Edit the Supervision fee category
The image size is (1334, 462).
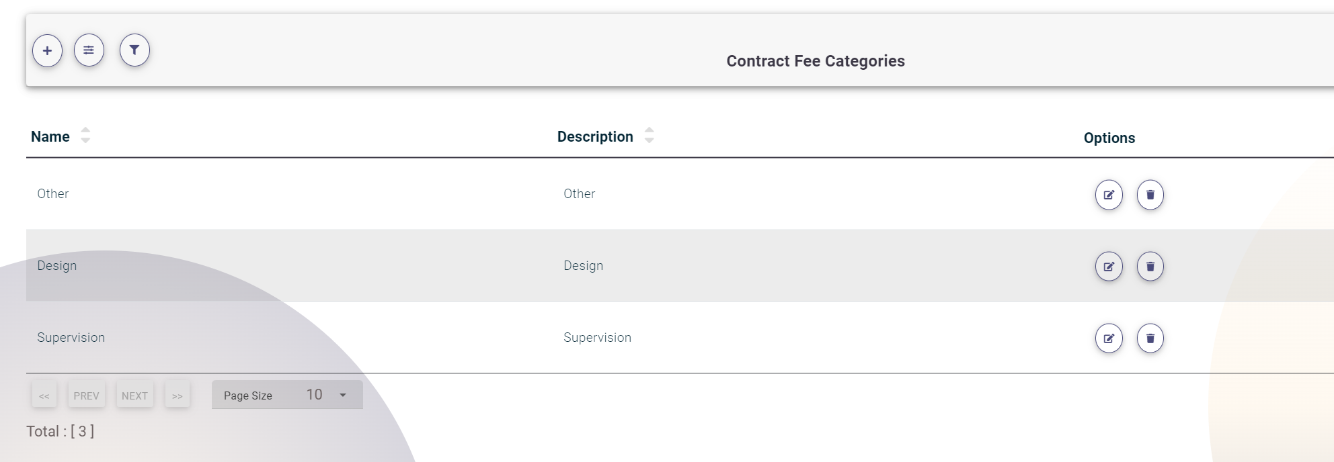(x=1109, y=338)
